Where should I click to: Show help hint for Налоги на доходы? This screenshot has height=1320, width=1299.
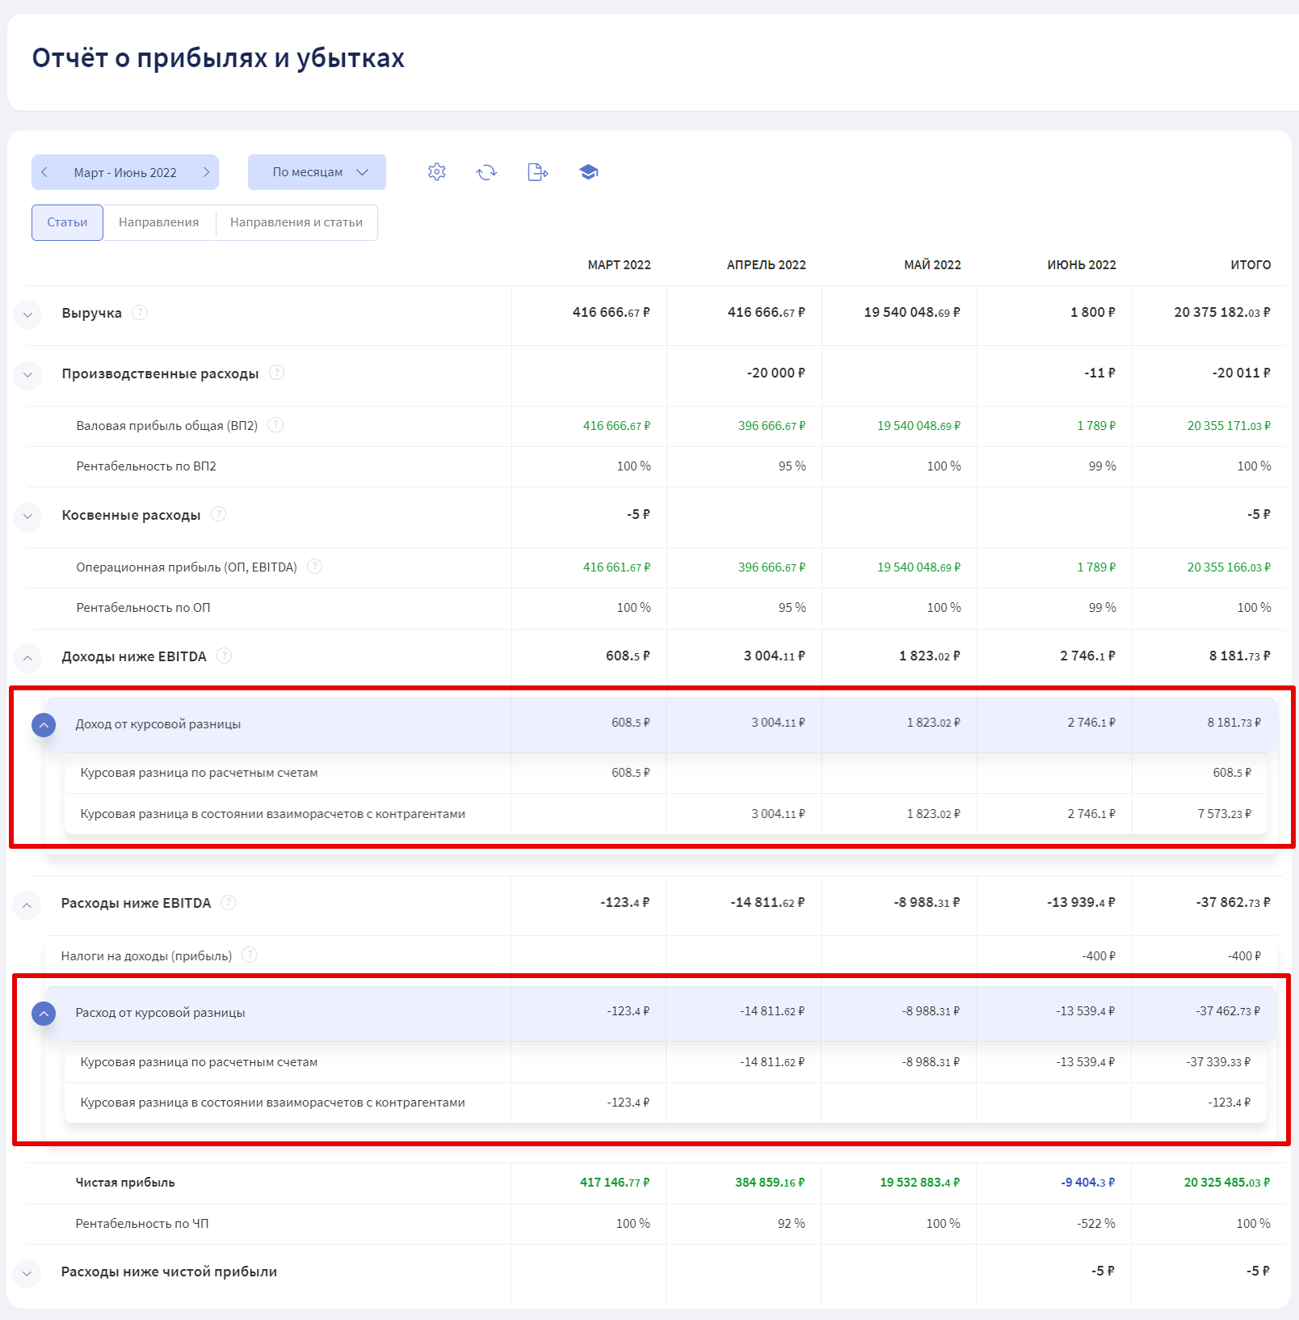click(x=250, y=955)
